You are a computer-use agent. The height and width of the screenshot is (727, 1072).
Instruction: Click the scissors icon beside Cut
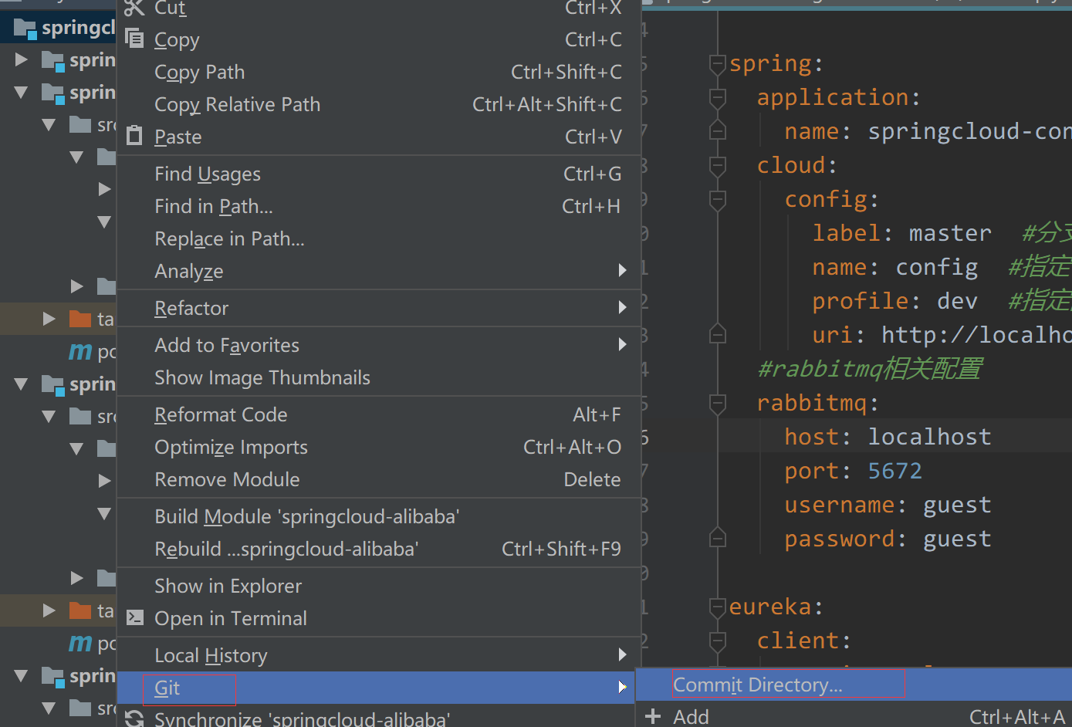coord(134,8)
